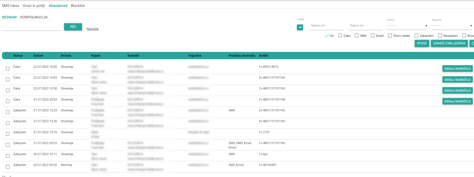Click the Država column header
Viewport: 474px width, 177px height.
(66, 55)
